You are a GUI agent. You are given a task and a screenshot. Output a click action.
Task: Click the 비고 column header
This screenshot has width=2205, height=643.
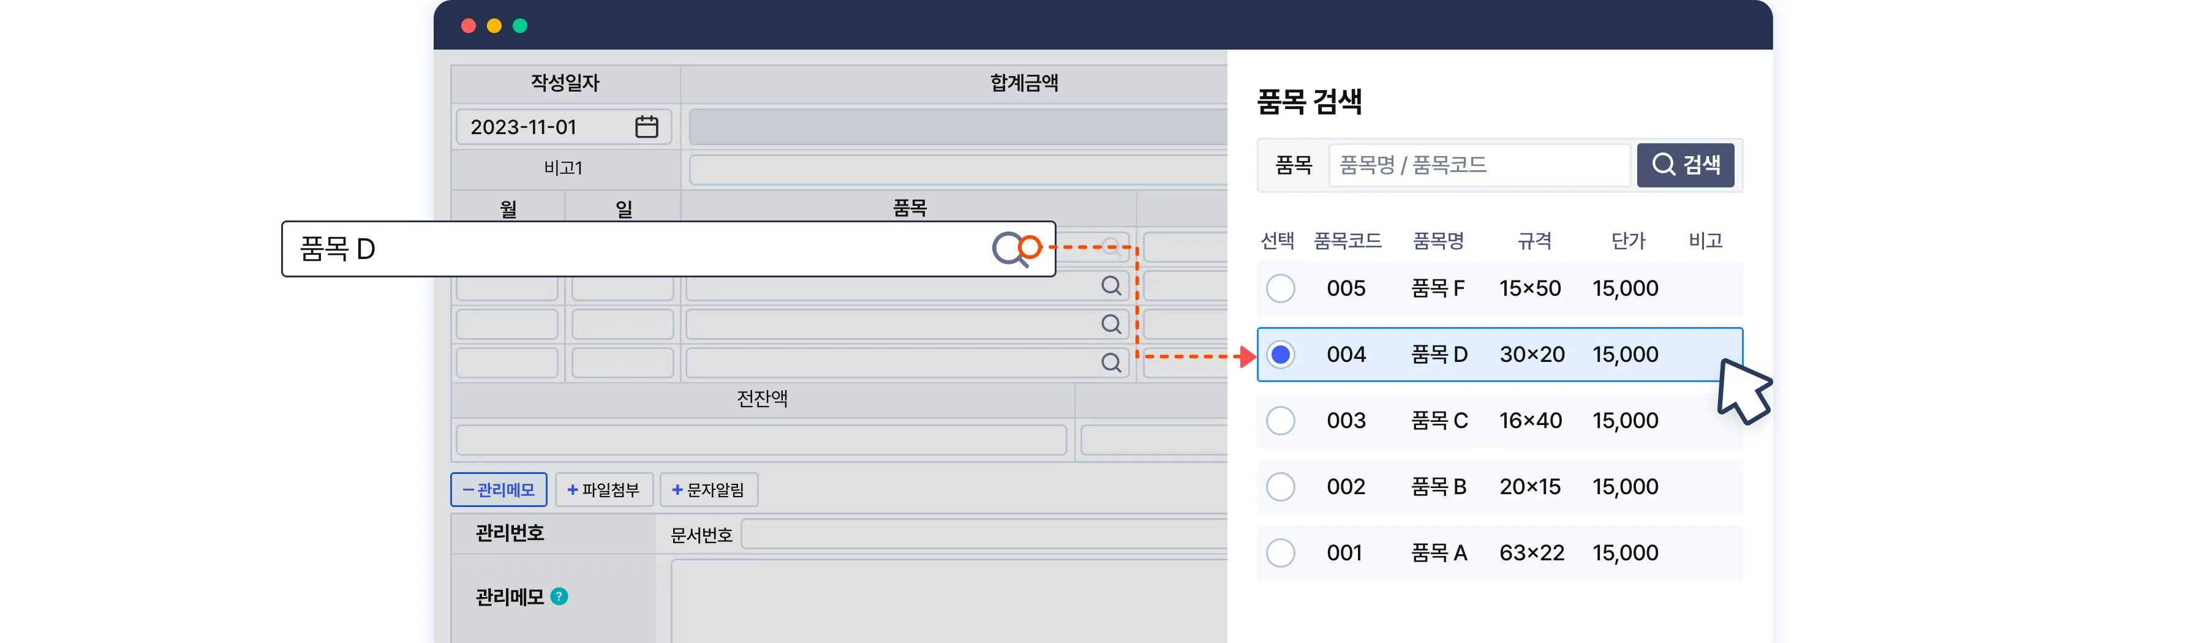(1705, 241)
